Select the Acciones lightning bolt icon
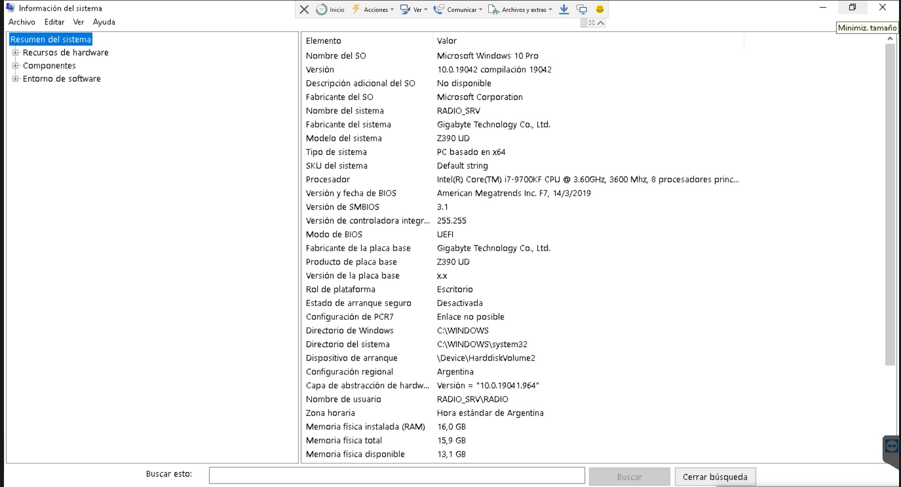The width and height of the screenshot is (901, 487). point(356,9)
